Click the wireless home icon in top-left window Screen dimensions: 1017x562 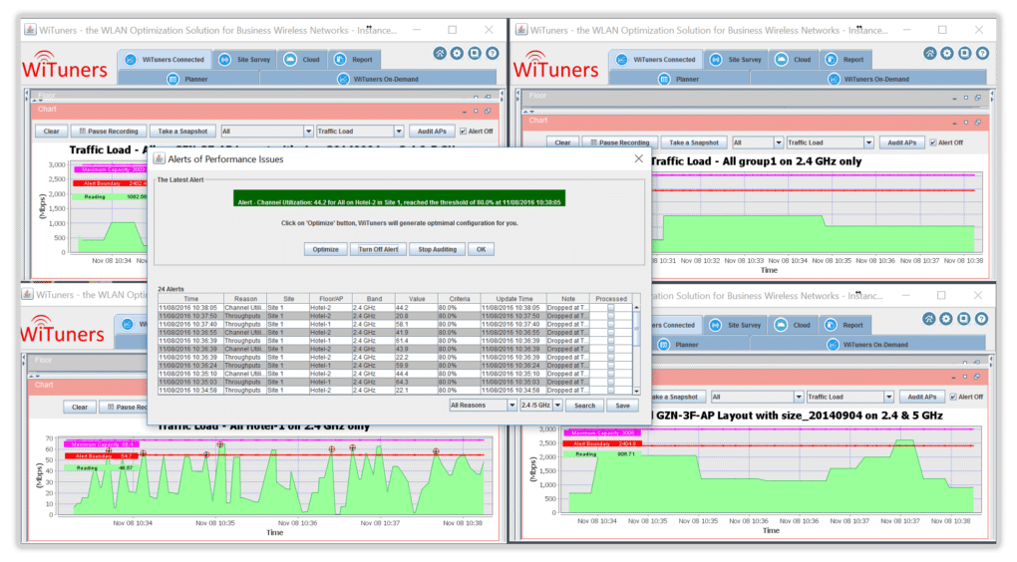click(440, 53)
